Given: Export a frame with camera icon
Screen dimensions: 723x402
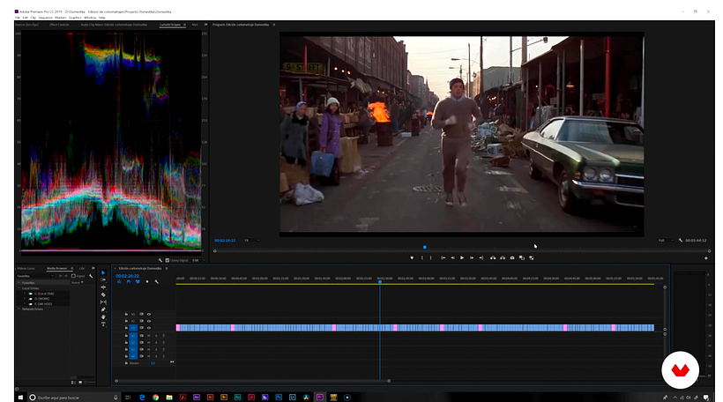Looking at the screenshot, I should 512,257.
